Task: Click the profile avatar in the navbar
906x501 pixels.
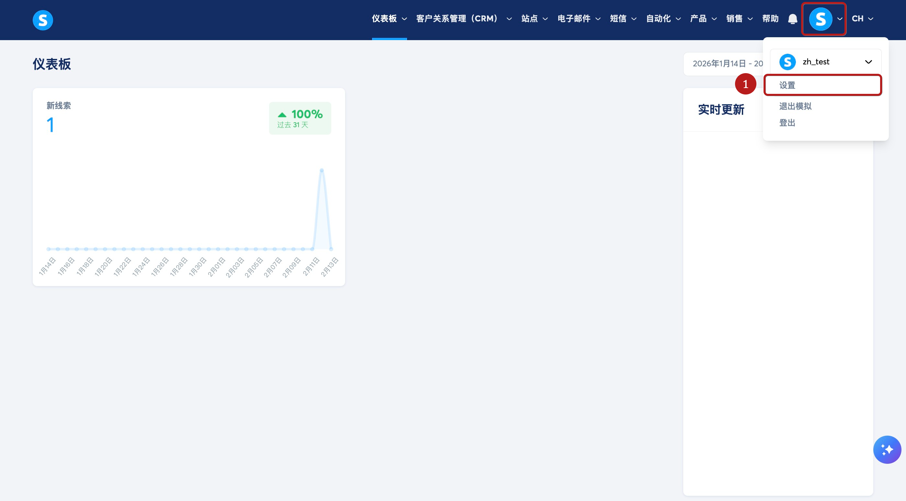Action: tap(820, 19)
